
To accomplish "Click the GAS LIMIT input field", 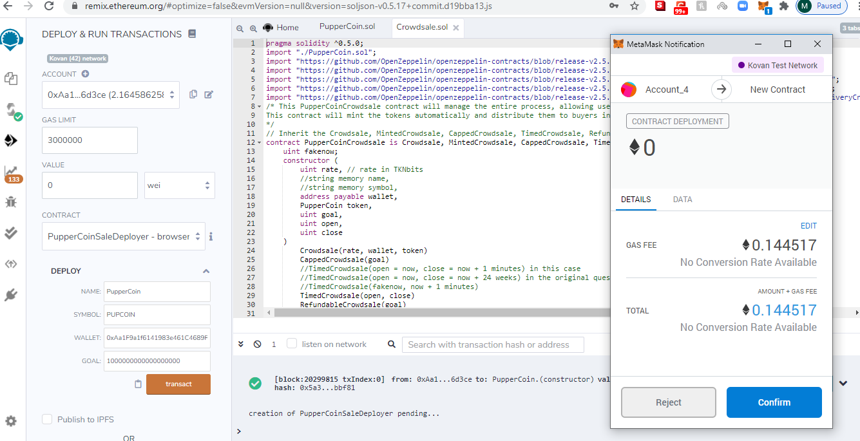I will [90, 140].
